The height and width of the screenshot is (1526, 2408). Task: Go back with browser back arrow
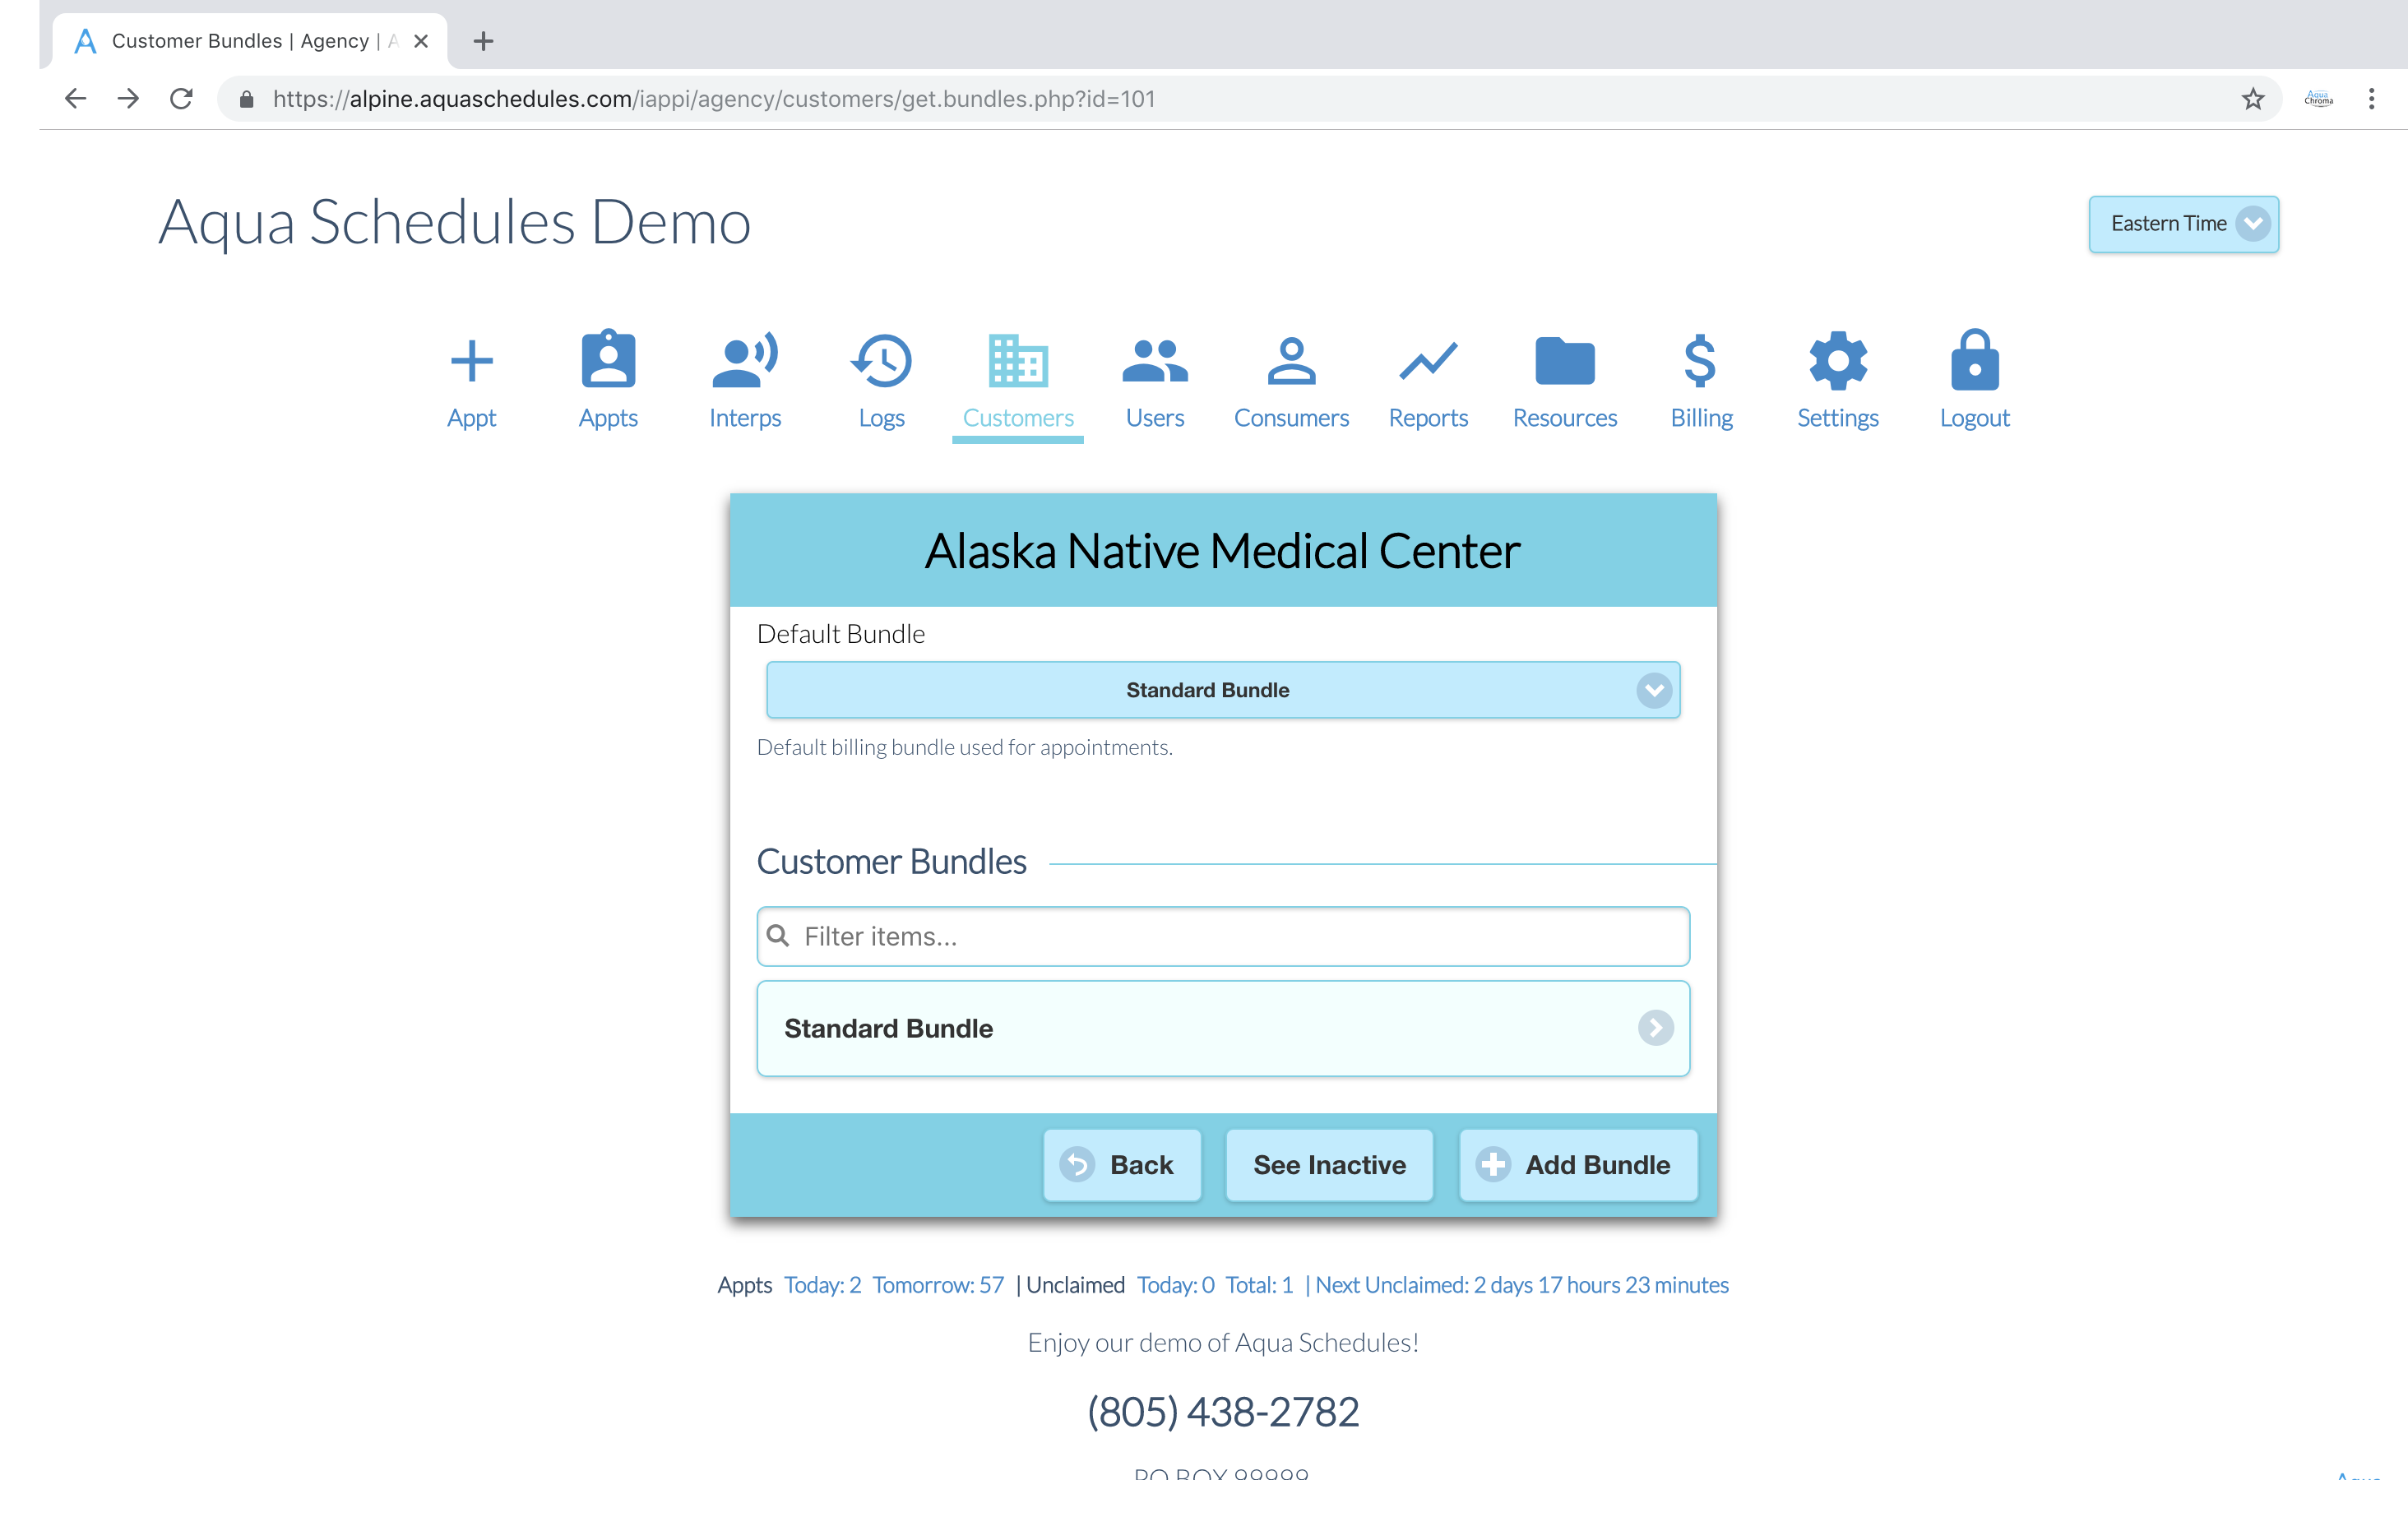point(75,98)
